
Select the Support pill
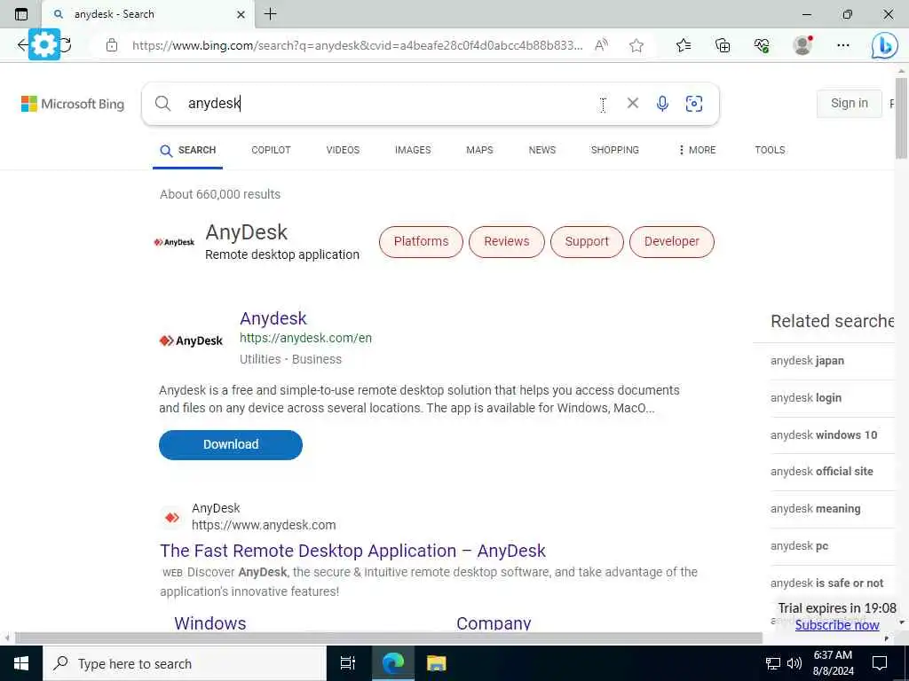point(587,241)
